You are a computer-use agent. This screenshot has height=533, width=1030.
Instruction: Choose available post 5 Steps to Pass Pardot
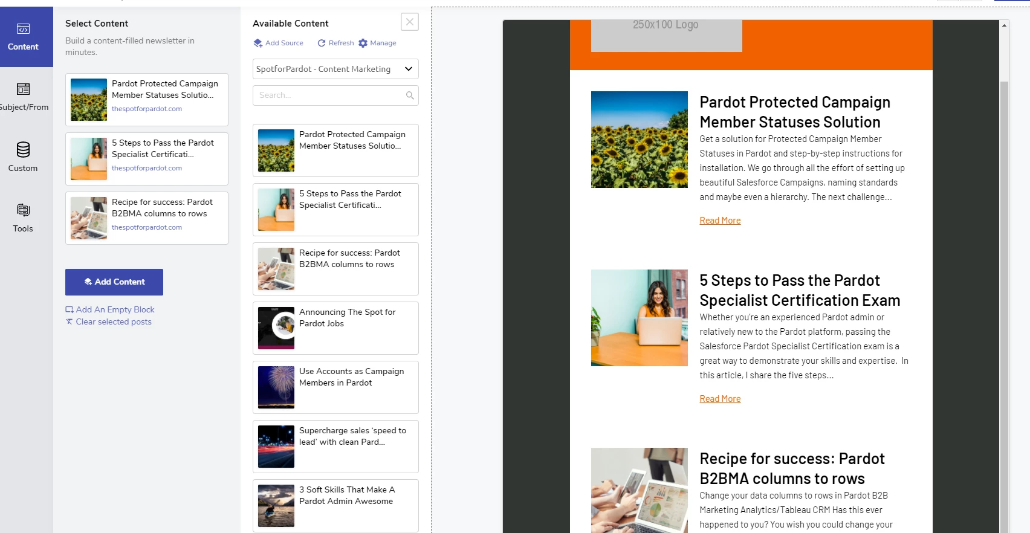point(335,210)
